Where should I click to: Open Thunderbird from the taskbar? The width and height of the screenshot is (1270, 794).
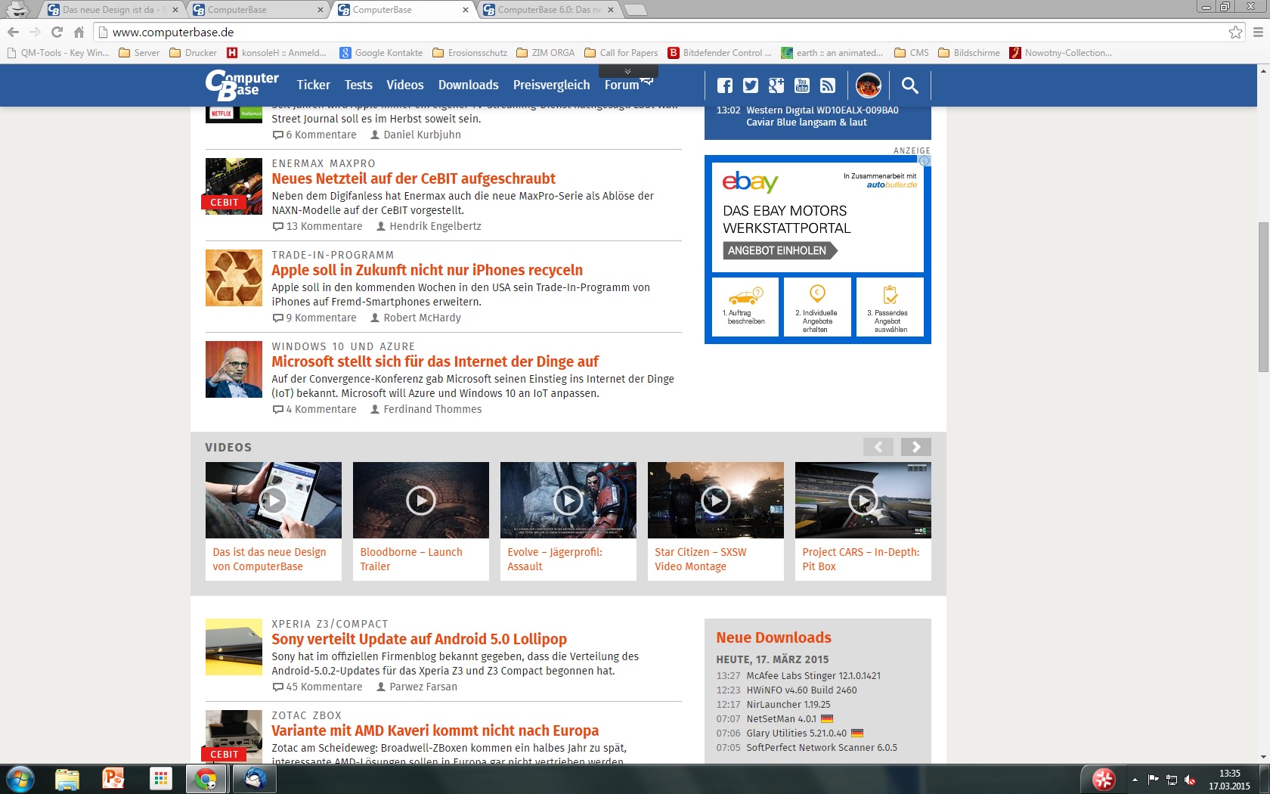coord(255,779)
